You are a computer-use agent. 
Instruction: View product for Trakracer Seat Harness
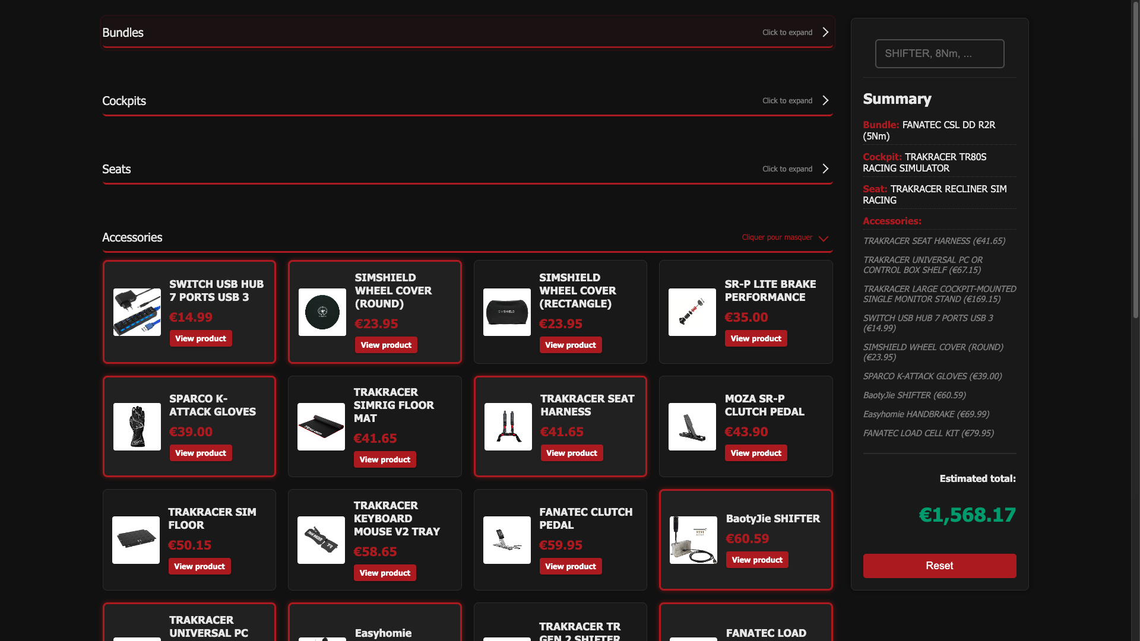572,453
